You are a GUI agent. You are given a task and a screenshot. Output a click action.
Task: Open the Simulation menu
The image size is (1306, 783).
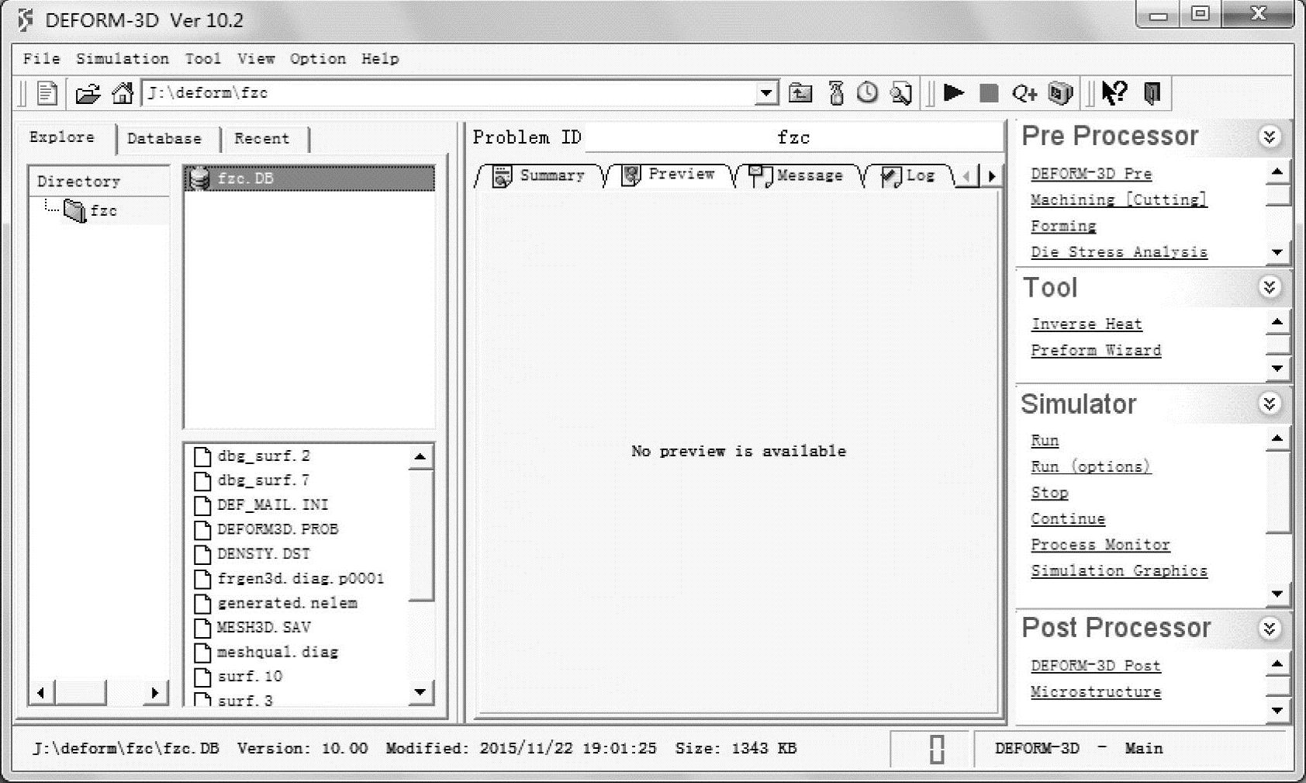point(122,59)
